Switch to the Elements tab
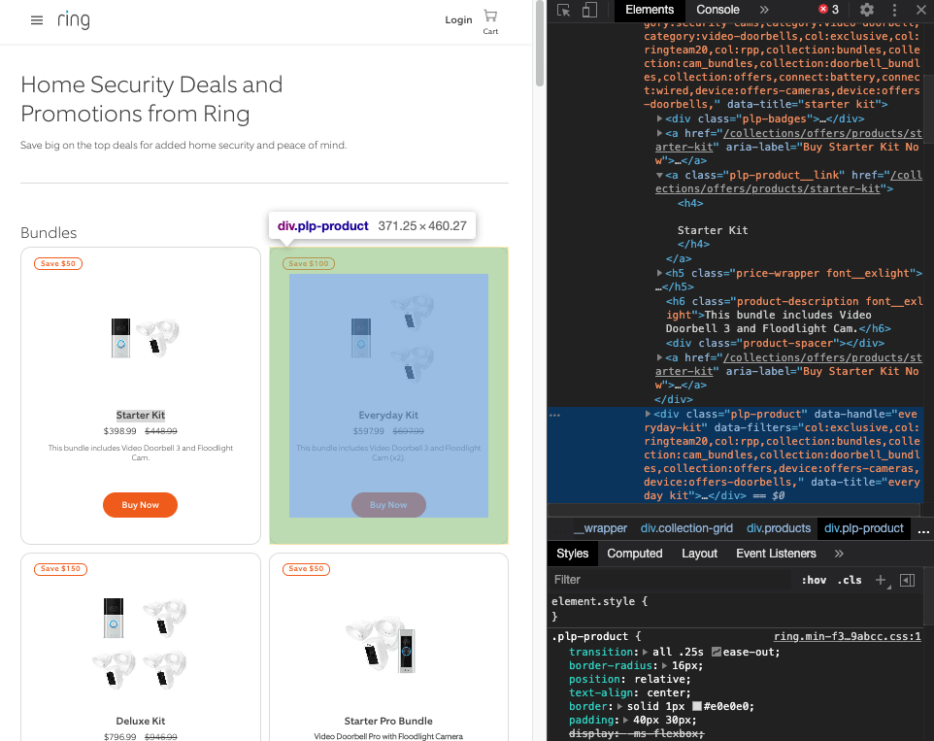The width and height of the screenshot is (934, 741). 650,10
